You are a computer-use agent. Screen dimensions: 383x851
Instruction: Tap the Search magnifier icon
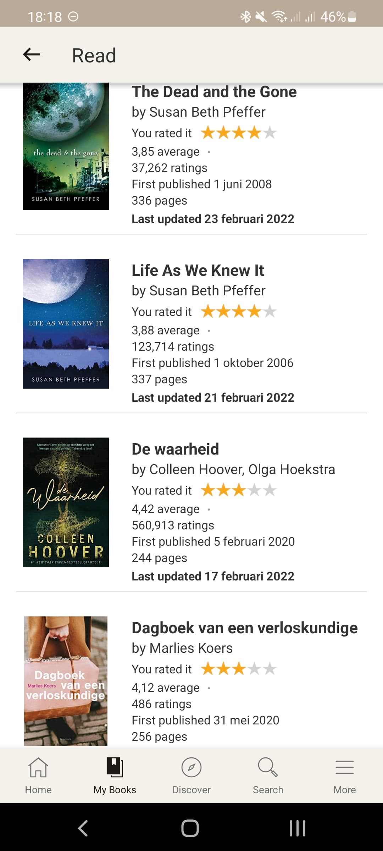pos(268,767)
